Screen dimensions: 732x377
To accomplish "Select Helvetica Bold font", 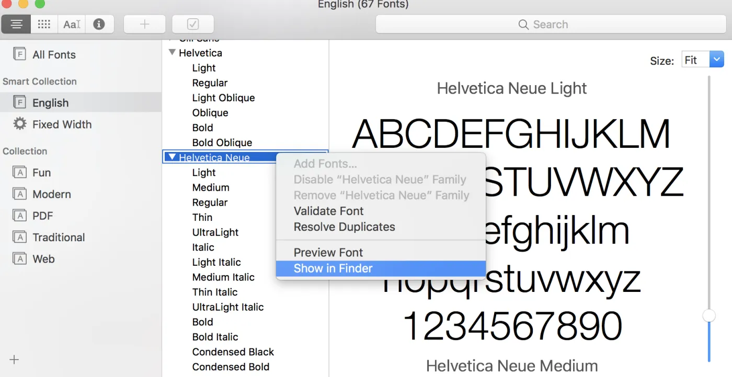I will point(202,127).
